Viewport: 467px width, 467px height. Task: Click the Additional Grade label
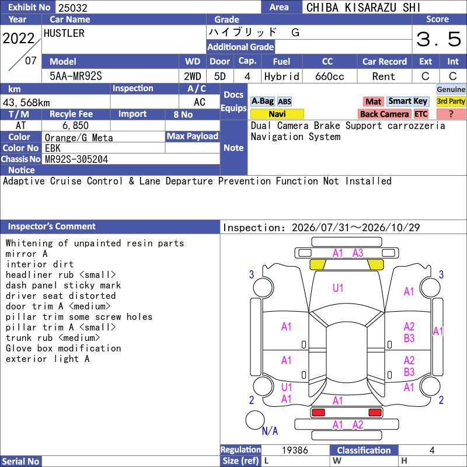pos(241,47)
